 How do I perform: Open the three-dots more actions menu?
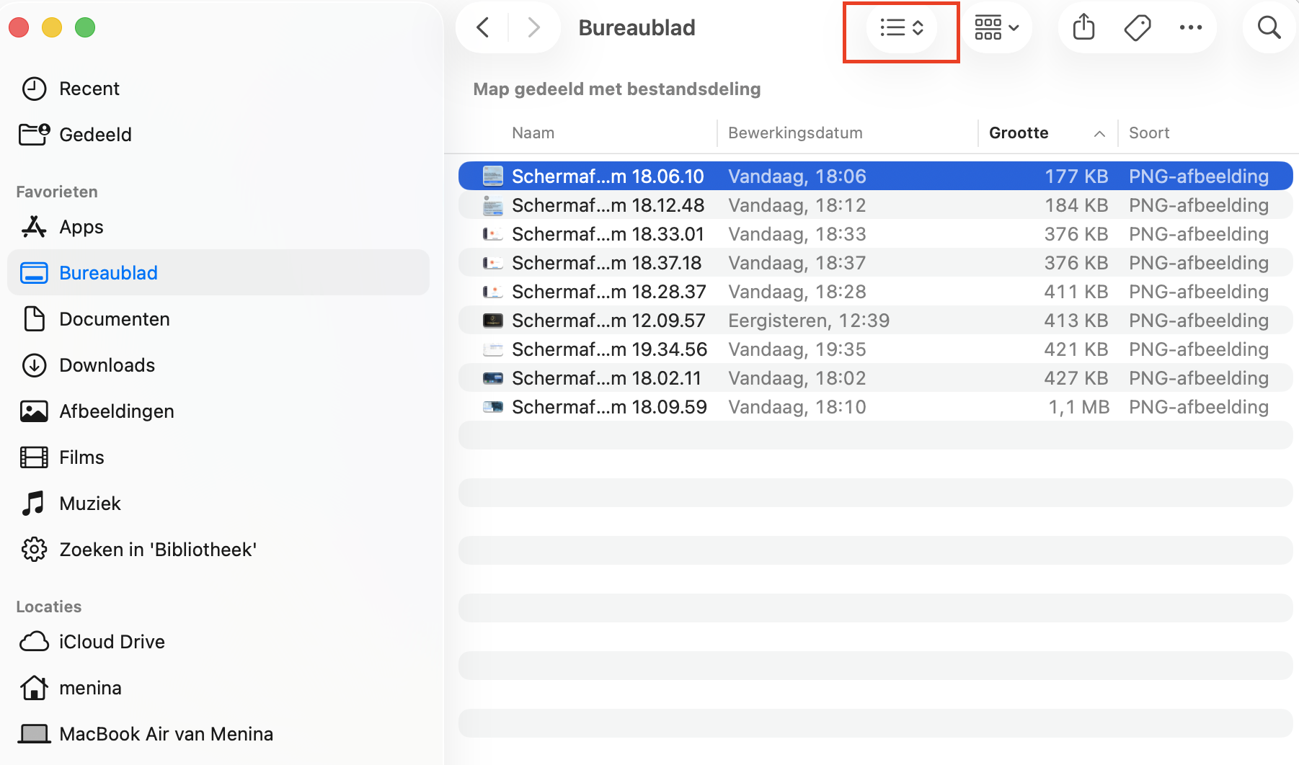(x=1190, y=28)
